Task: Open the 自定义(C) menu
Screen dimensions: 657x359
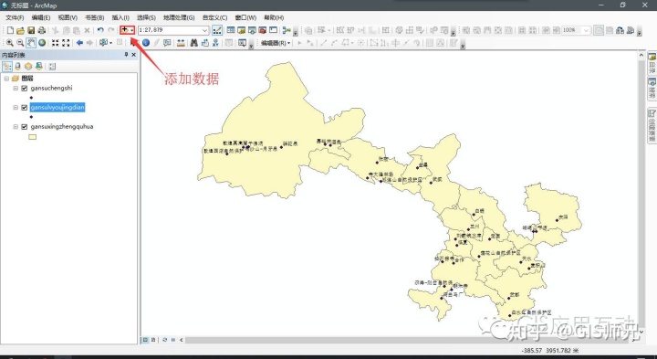Action: point(214,17)
